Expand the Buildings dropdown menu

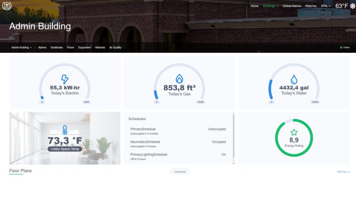click(x=270, y=6)
